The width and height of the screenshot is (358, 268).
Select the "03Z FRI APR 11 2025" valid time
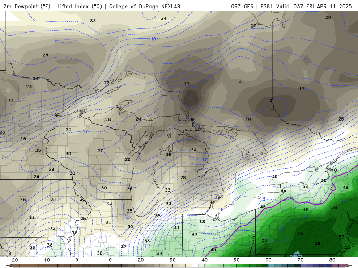click(x=323, y=6)
